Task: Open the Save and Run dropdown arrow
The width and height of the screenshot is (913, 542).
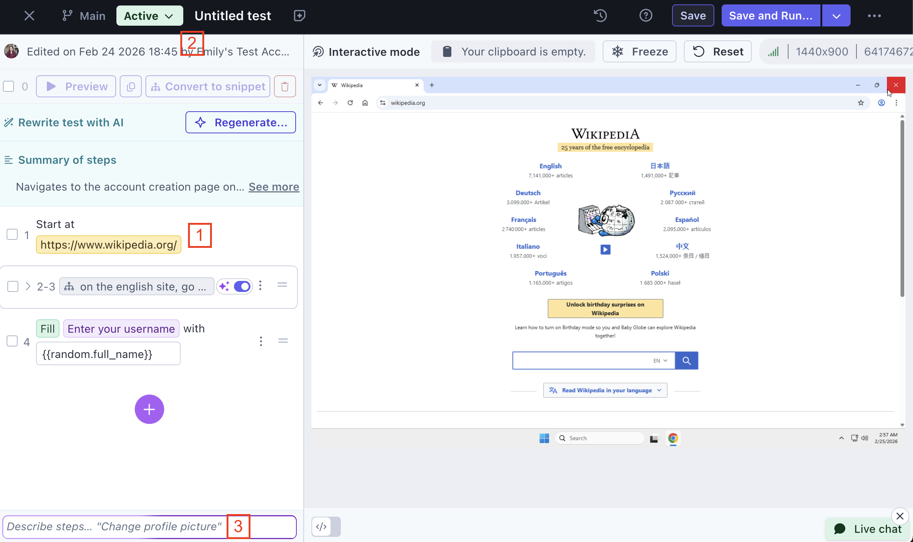Action: 836,16
